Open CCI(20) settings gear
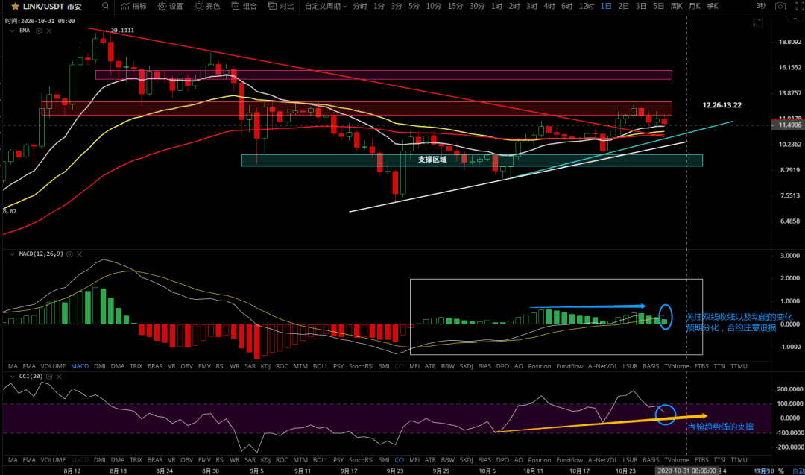 tap(49, 377)
